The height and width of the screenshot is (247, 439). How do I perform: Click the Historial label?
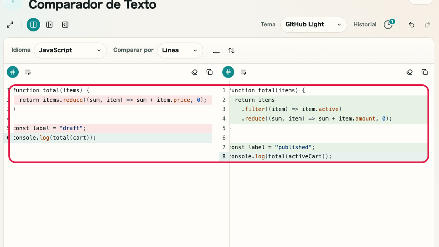(x=365, y=25)
